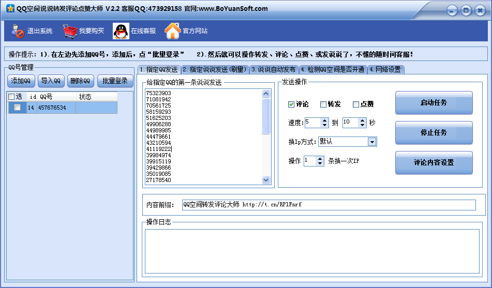The image size is (492, 288).
Task: Expand the 换Ip方式 dropdown
Action: point(371,142)
